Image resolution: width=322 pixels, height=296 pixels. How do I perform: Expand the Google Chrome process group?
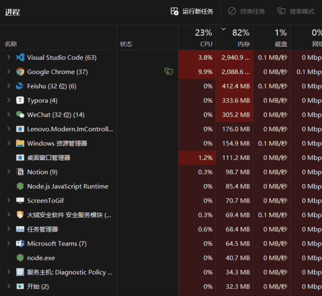9,72
